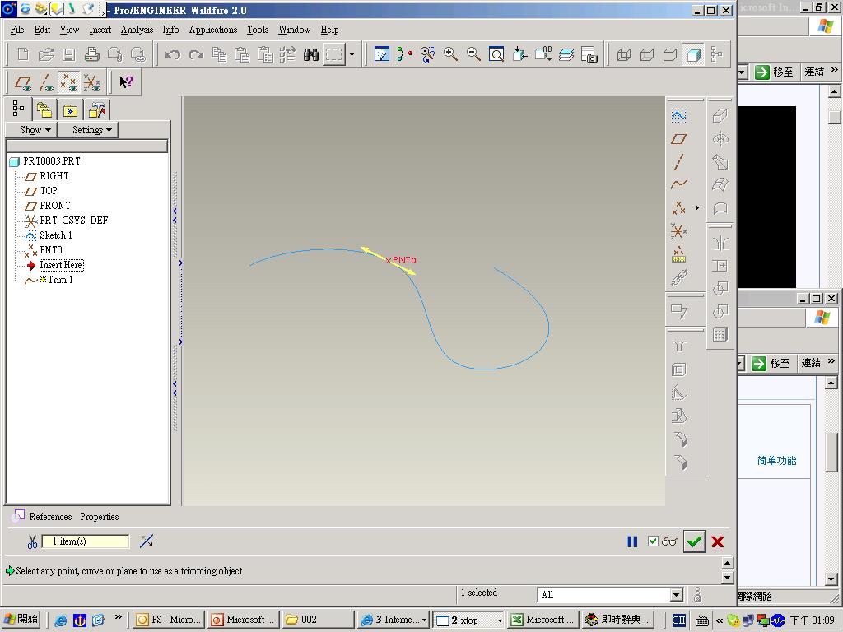Click the Open file icon

(46, 54)
